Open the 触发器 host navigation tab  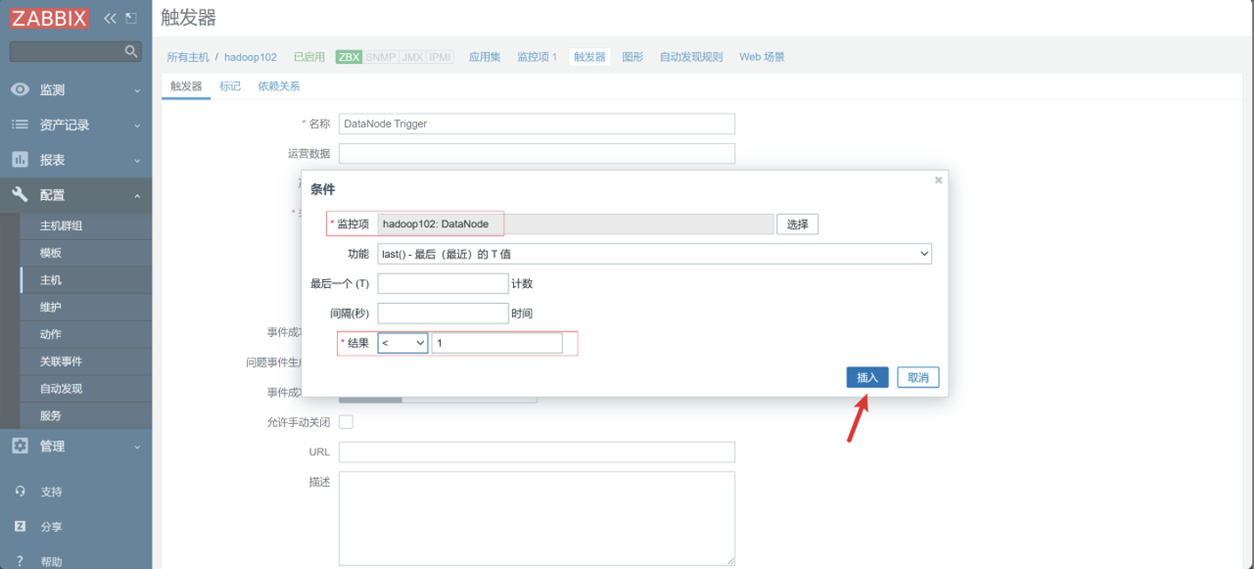click(589, 57)
